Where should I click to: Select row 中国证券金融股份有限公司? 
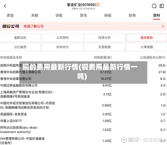click(83, 85)
